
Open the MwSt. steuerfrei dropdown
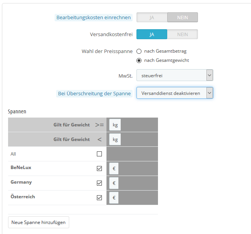coord(175,75)
